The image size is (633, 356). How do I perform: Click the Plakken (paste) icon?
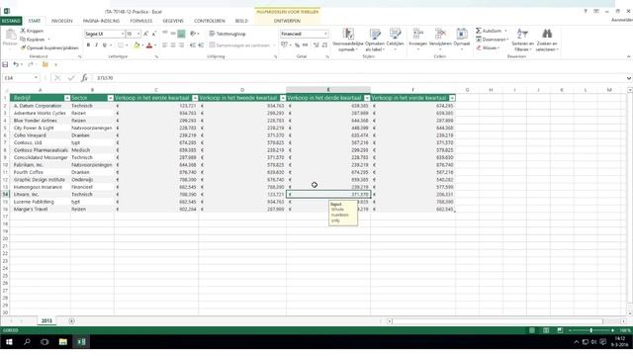click(10, 36)
